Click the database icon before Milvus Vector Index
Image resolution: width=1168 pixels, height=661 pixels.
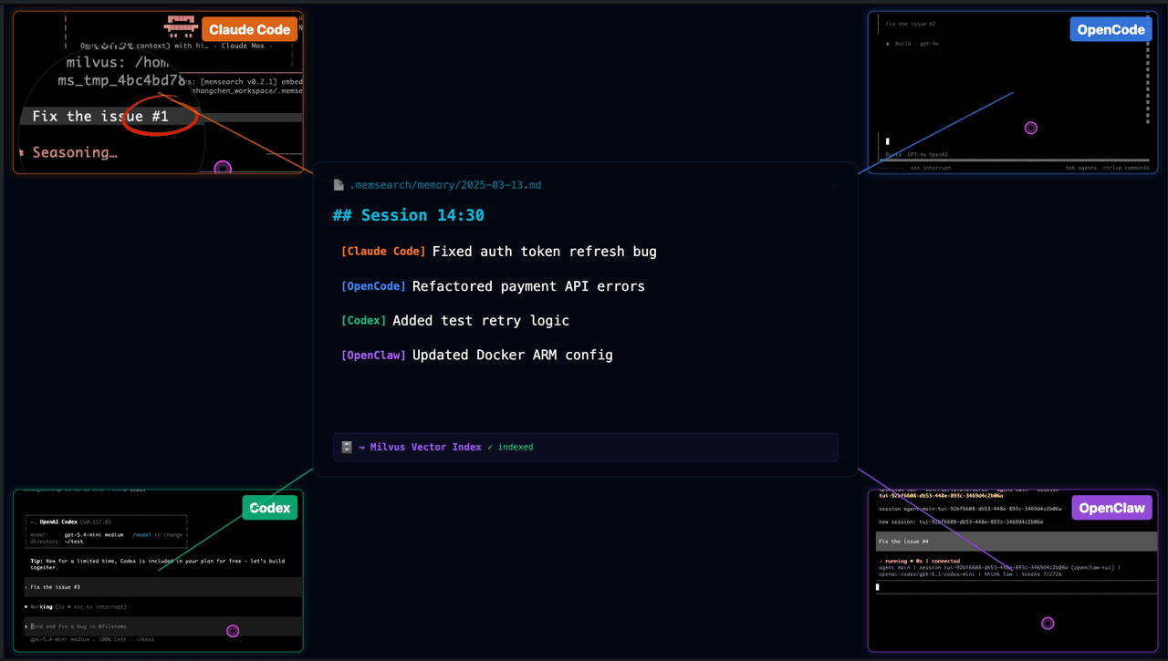(x=347, y=447)
